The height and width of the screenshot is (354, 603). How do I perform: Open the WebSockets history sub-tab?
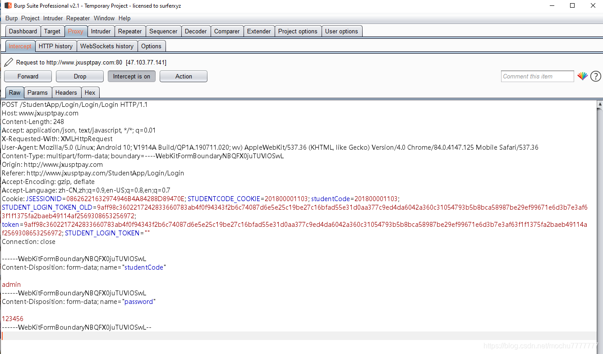pos(107,46)
